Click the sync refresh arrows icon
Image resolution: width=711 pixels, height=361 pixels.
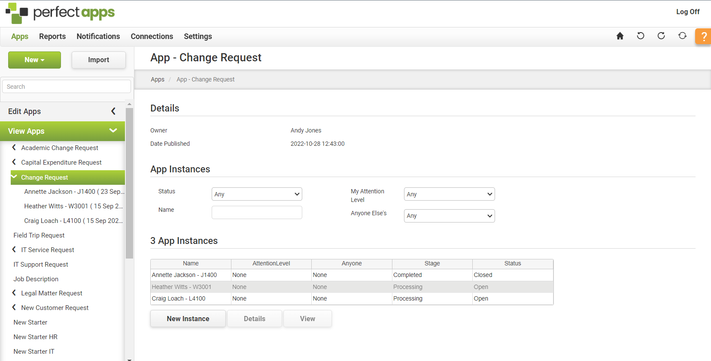click(682, 36)
